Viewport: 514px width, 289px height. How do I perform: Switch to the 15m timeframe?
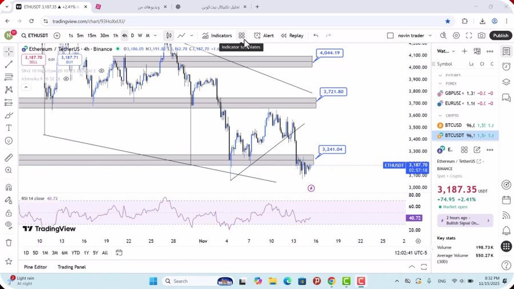[92, 36]
